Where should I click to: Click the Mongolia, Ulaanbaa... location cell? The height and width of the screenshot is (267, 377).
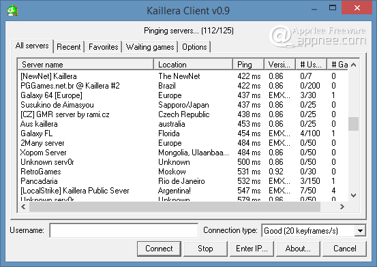click(x=194, y=153)
